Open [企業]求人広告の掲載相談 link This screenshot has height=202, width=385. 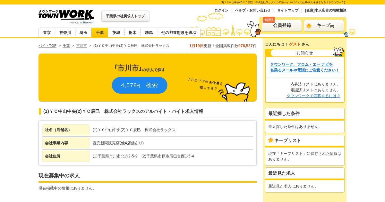click(326, 10)
